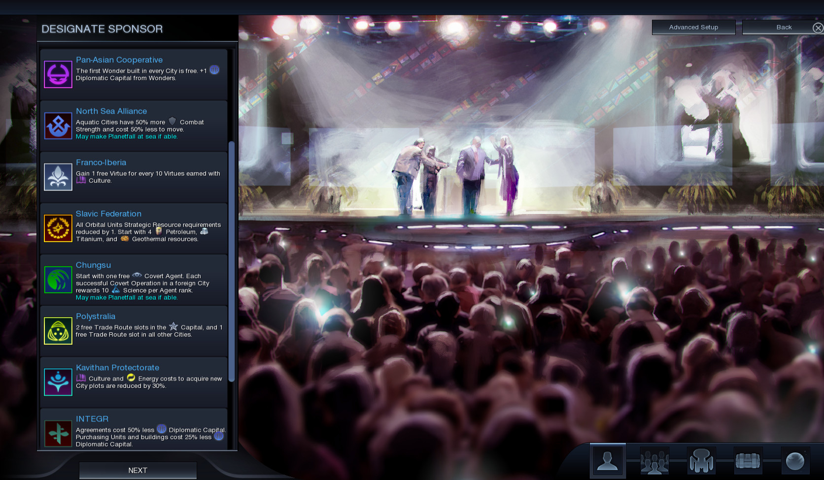Click the Capital star icon in Polystralia text
This screenshot has height=480, width=824.
[173, 326]
